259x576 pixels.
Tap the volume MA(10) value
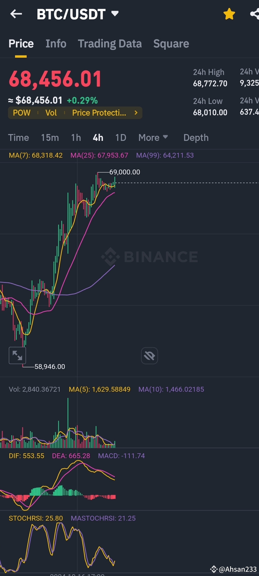click(x=171, y=389)
